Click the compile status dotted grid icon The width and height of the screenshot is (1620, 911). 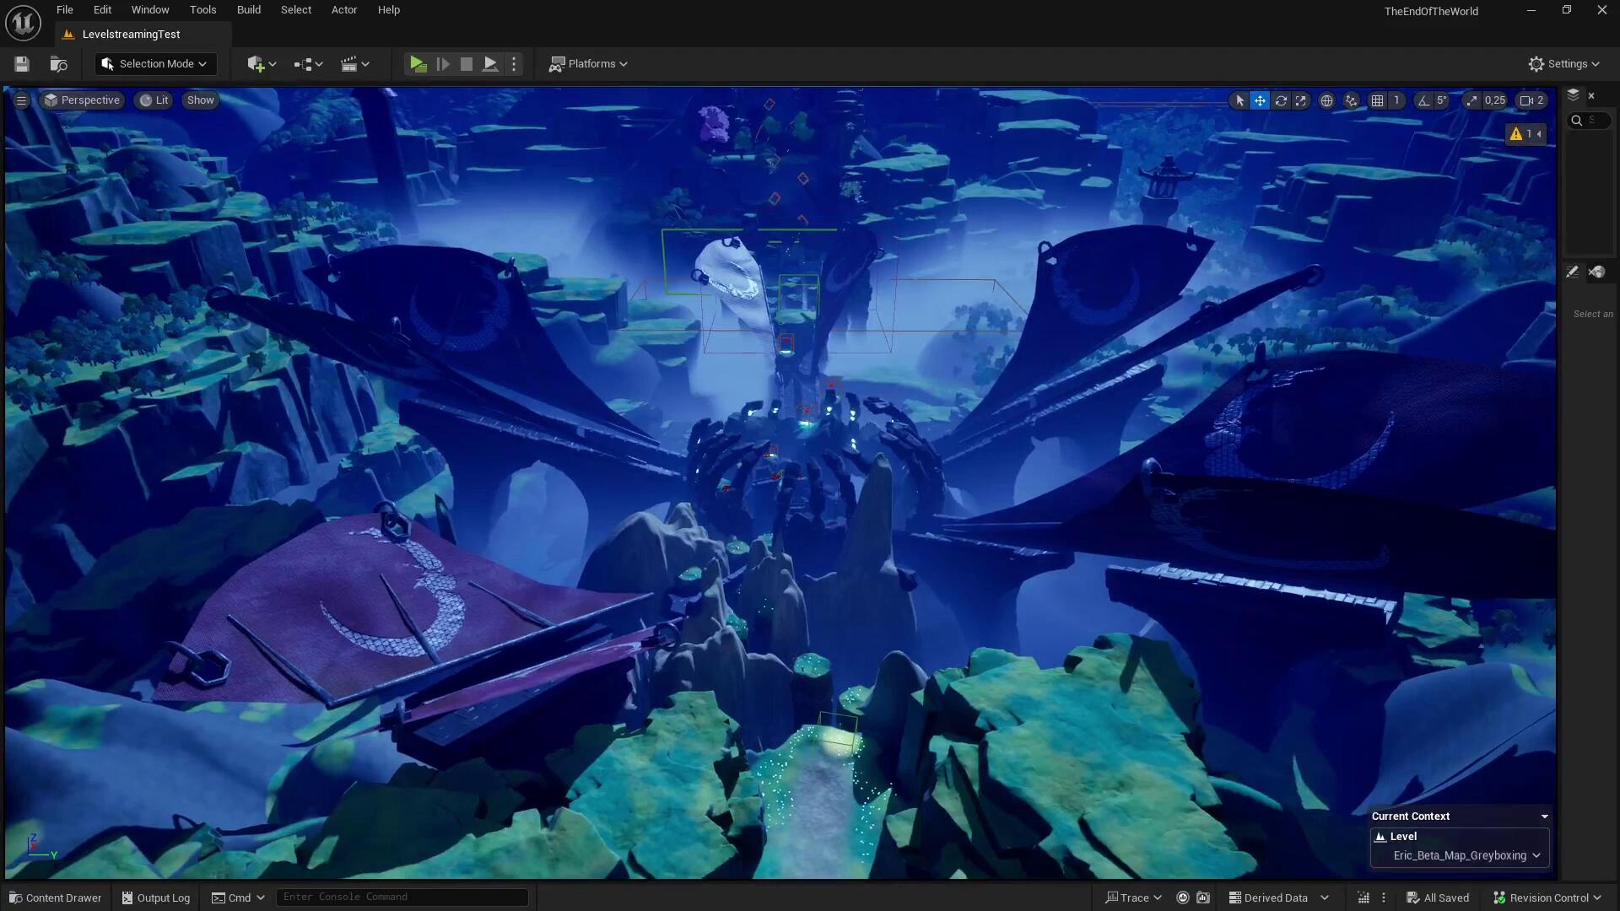(1363, 898)
